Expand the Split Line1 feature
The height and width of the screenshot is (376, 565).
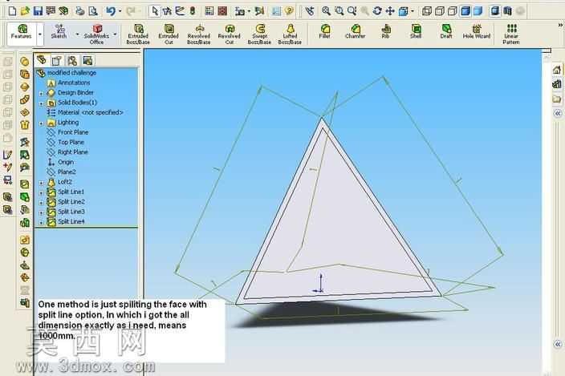41,192
